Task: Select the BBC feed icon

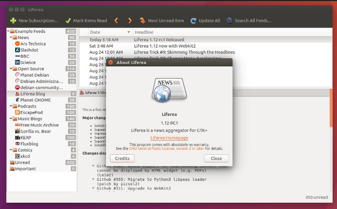Action: coord(18,56)
